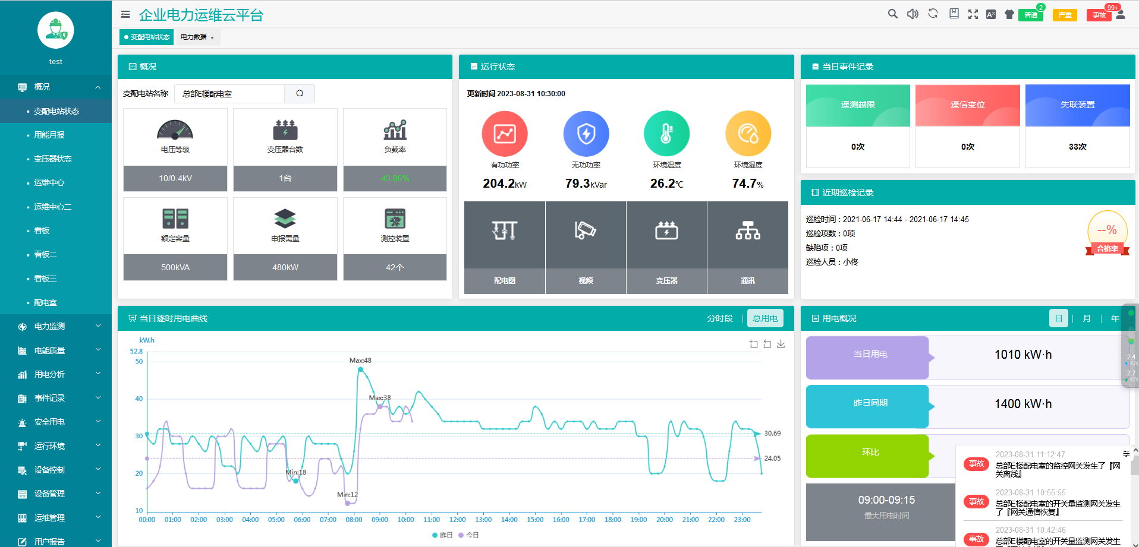Expand the 安全用电 sidebar menu
Image resolution: width=1139 pixels, height=547 pixels.
56,422
